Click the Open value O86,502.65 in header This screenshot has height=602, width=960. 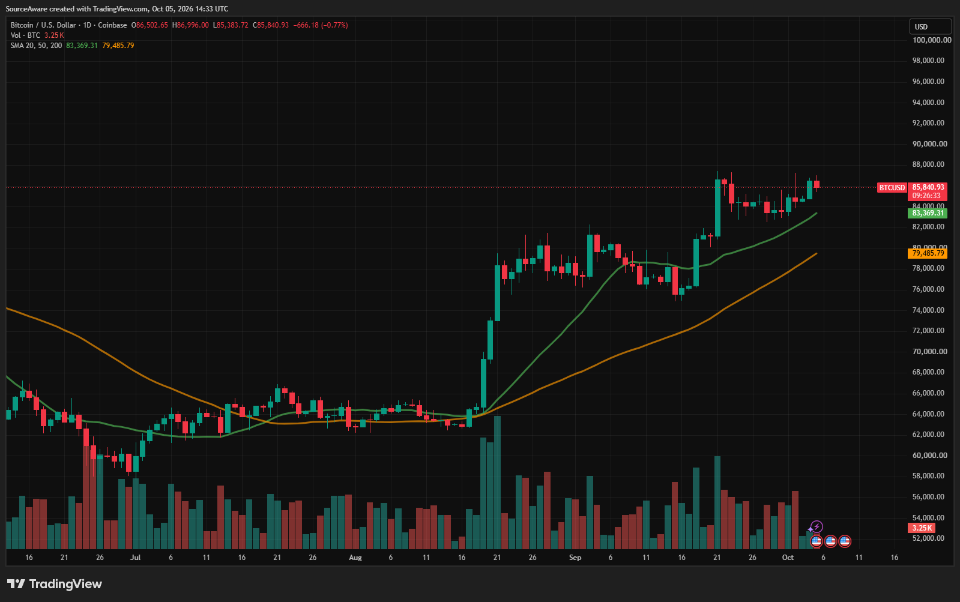[149, 25]
